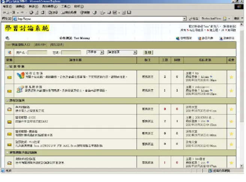Screen dimensions: 246x182
Task: Click the small arrow icon beside poster Admin in first row
Action: [x=211, y=76]
